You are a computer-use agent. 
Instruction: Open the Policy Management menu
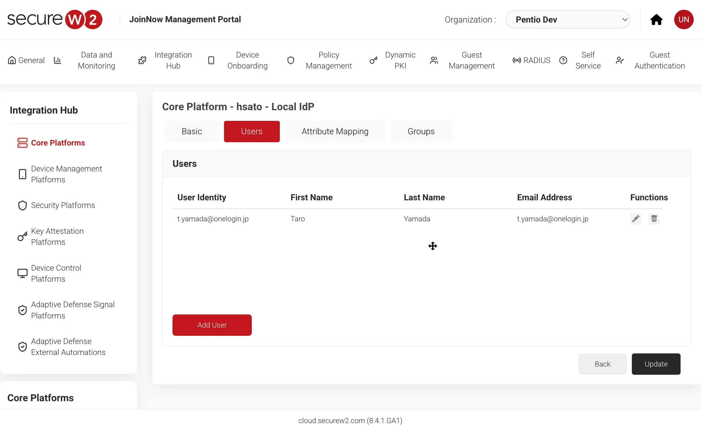pyautogui.click(x=329, y=60)
